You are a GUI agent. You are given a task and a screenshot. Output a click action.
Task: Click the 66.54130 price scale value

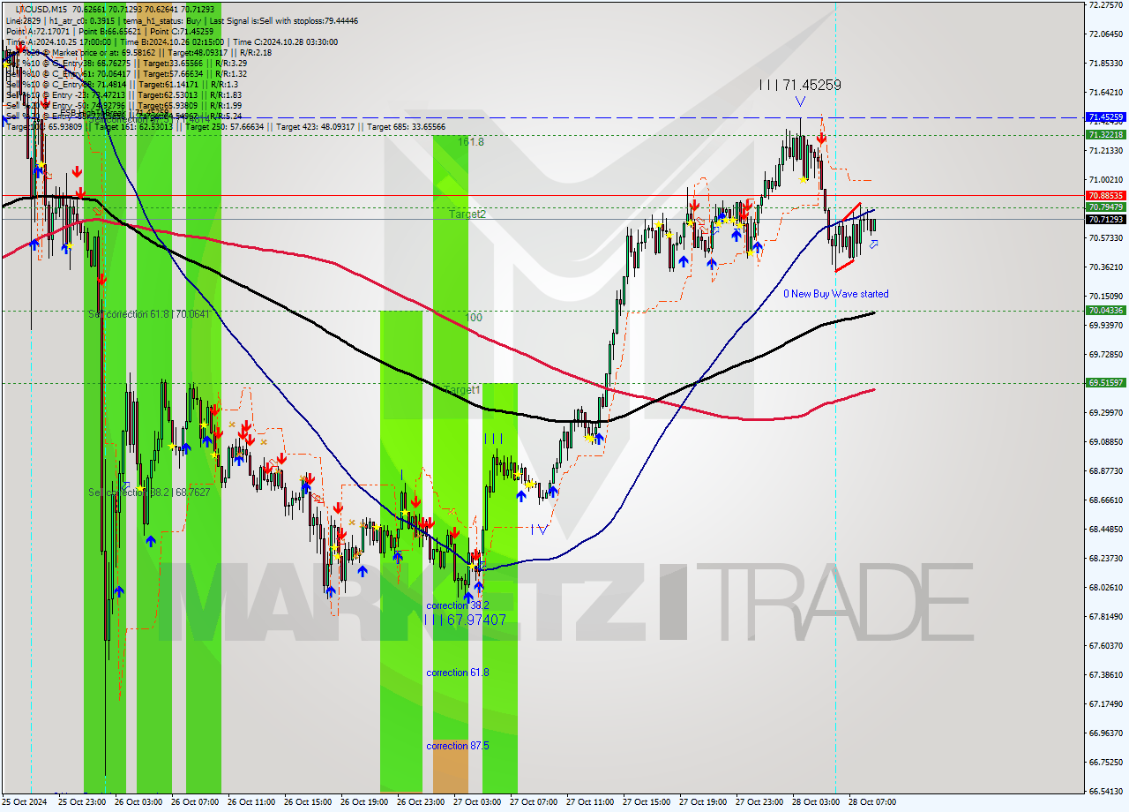pos(1105,792)
